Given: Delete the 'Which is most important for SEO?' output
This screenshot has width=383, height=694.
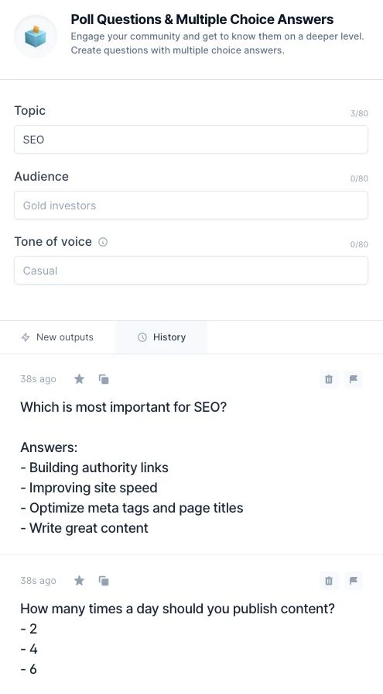Looking at the screenshot, I should (329, 379).
